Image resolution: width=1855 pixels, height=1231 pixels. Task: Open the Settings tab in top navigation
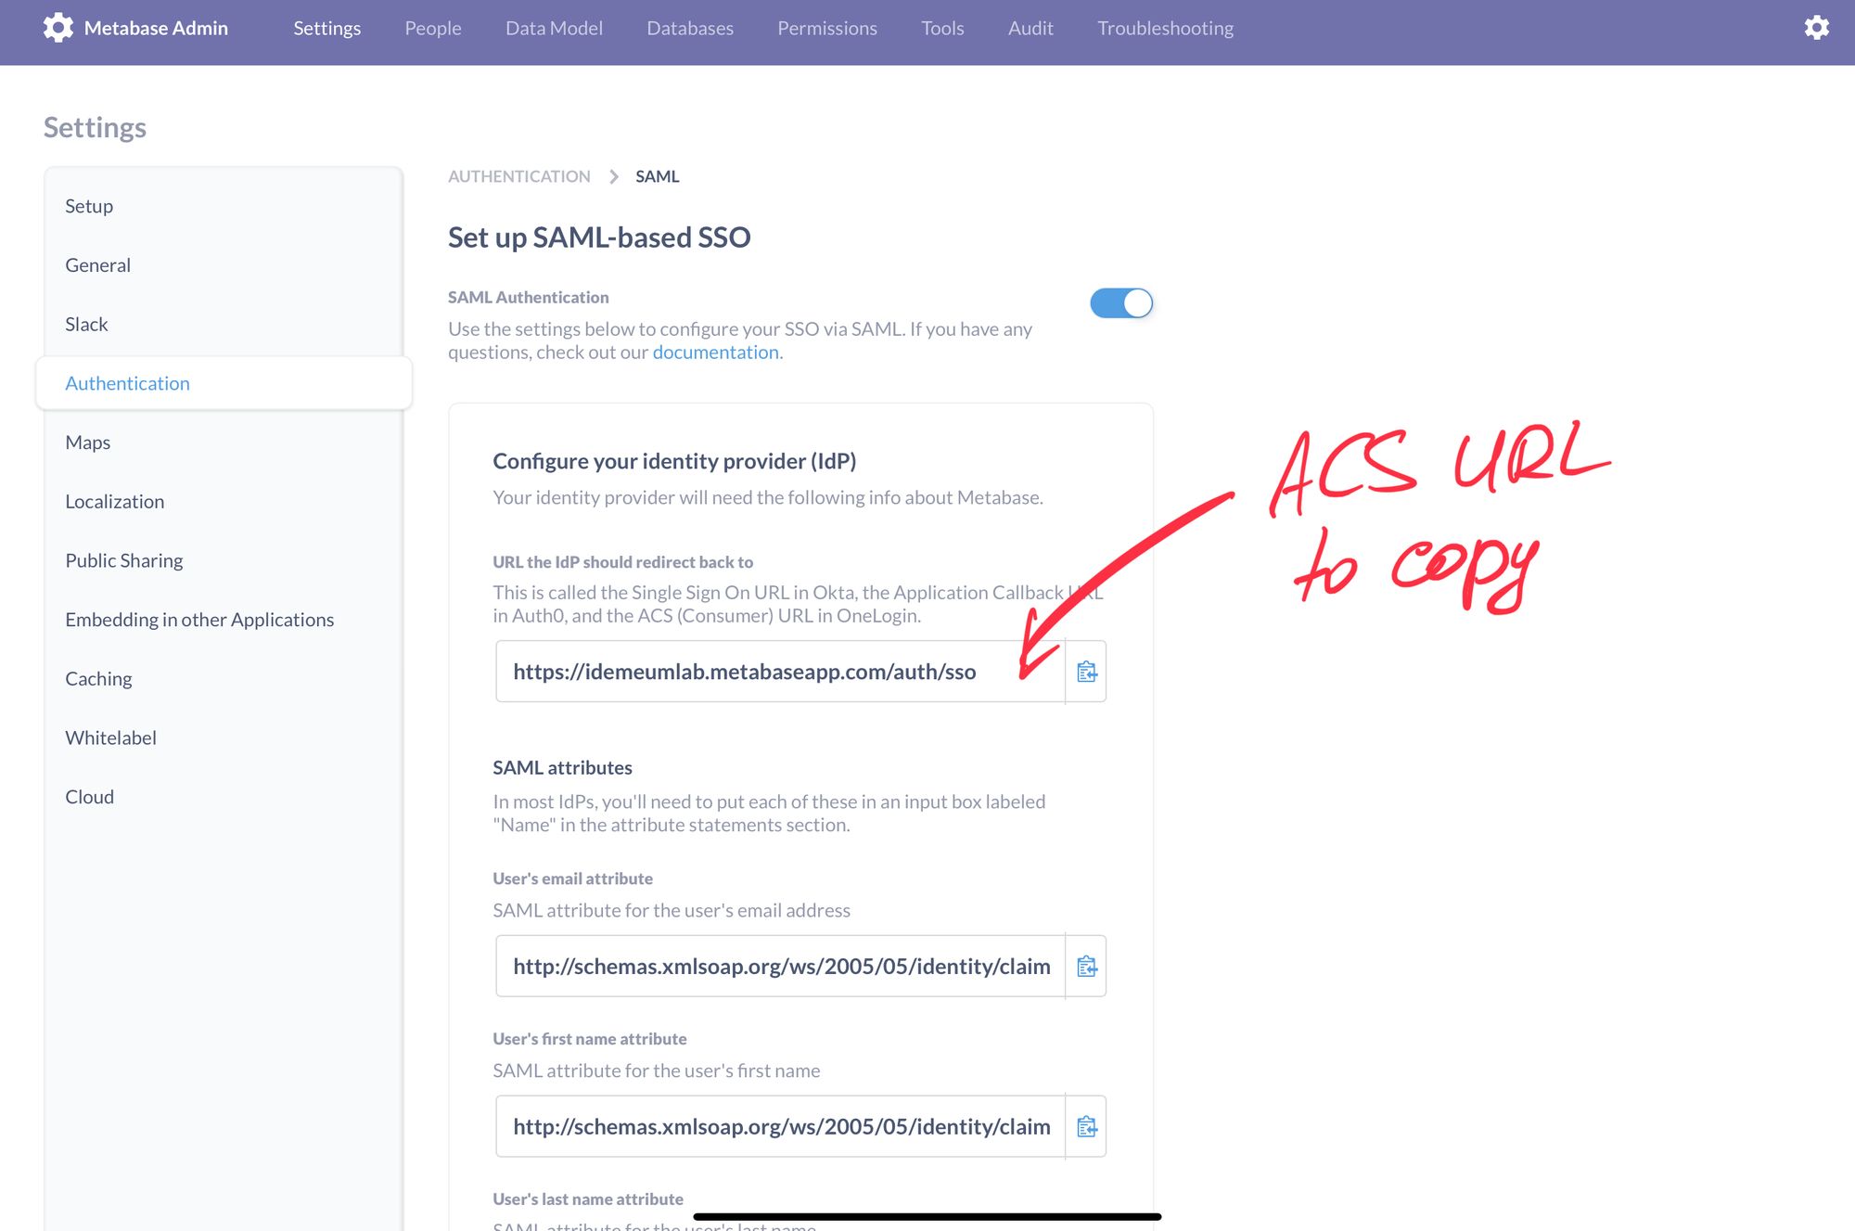[326, 28]
